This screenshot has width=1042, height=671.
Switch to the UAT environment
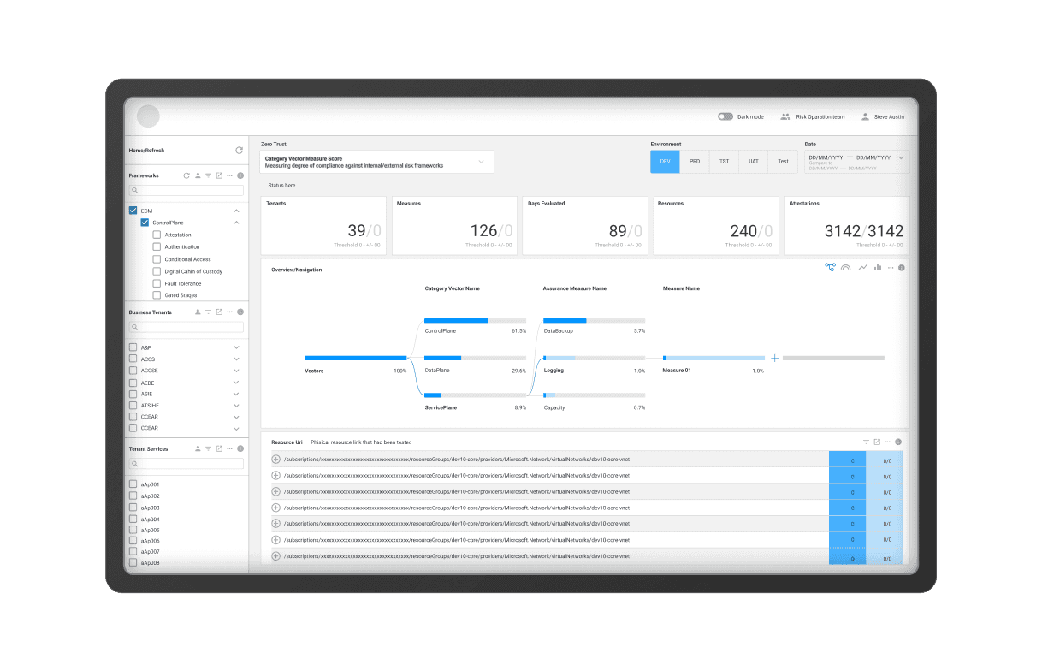(754, 162)
